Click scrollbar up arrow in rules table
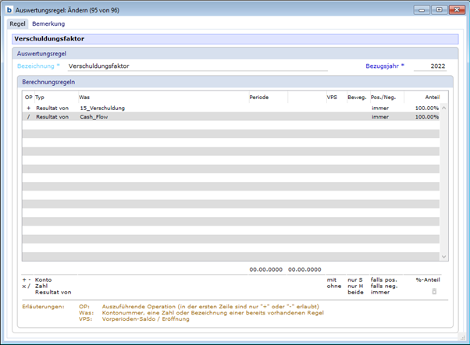 445,108
